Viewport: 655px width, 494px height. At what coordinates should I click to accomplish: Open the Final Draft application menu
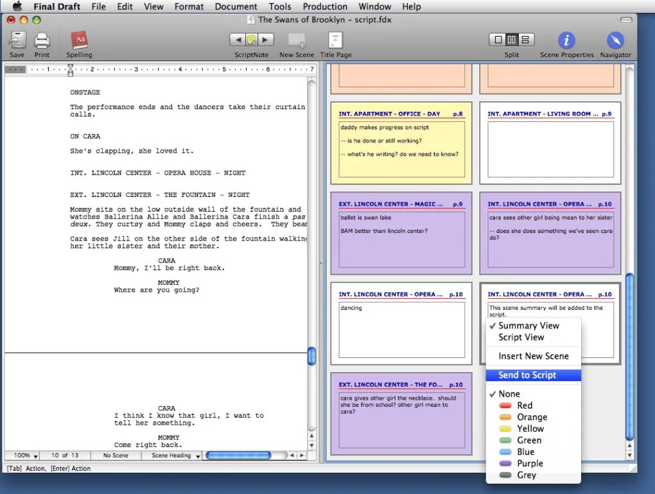pos(57,6)
